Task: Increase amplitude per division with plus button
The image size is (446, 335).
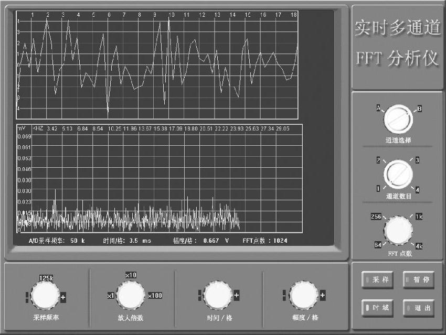Action: point(322,296)
